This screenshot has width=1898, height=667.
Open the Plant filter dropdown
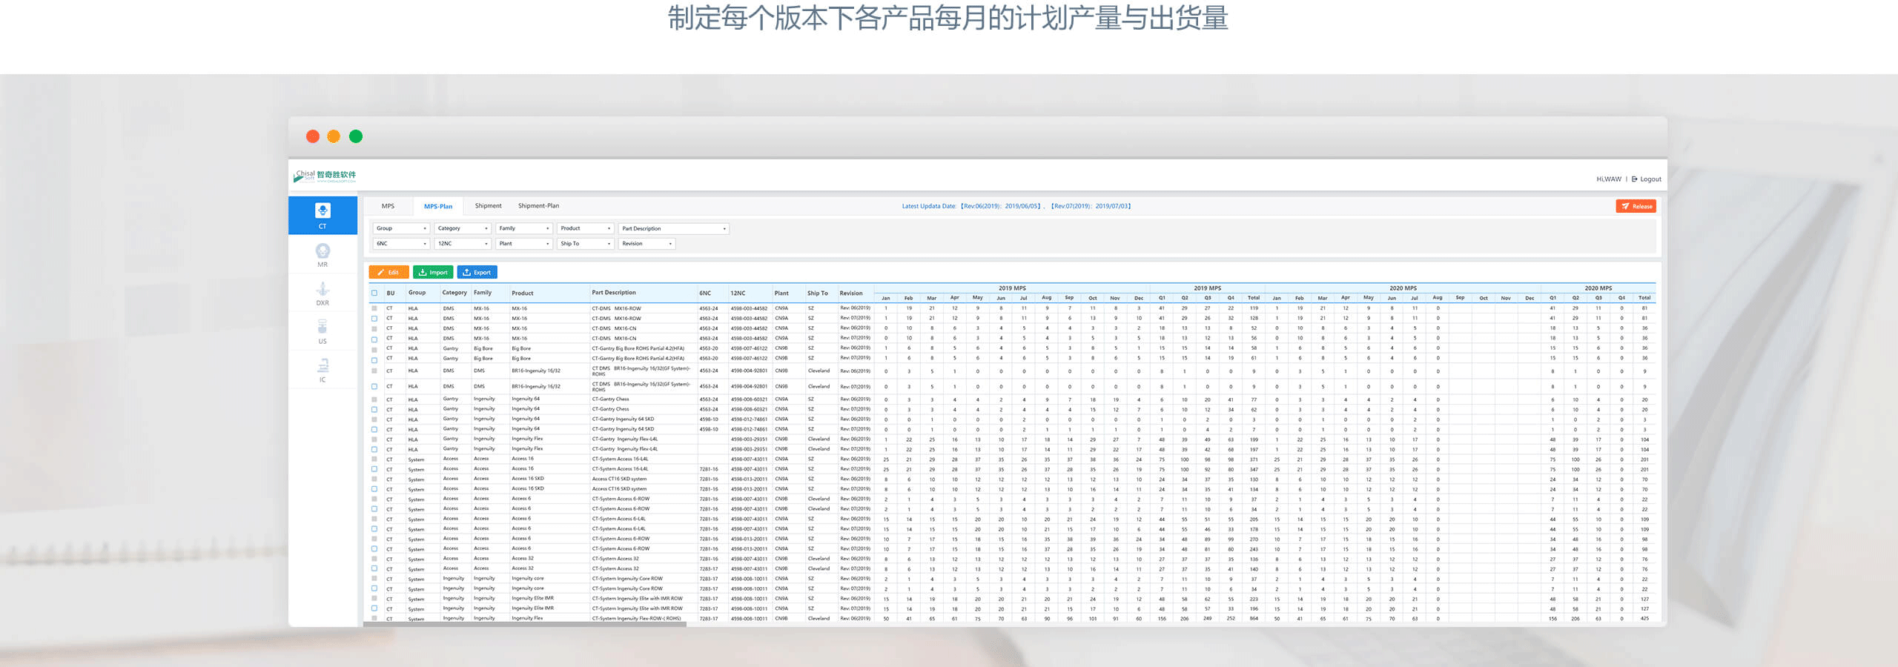524,243
